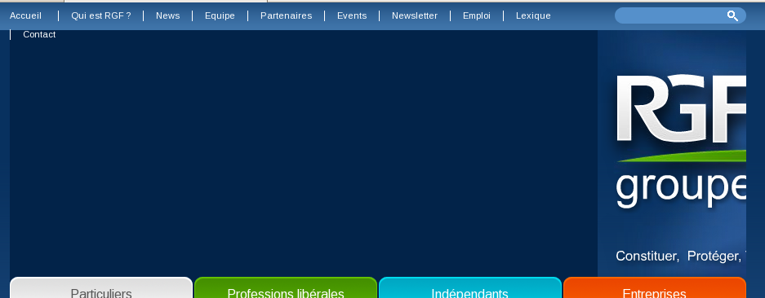Switch to the Particuliers tab
The width and height of the screenshot is (765, 298).
[x=101, y=287]
